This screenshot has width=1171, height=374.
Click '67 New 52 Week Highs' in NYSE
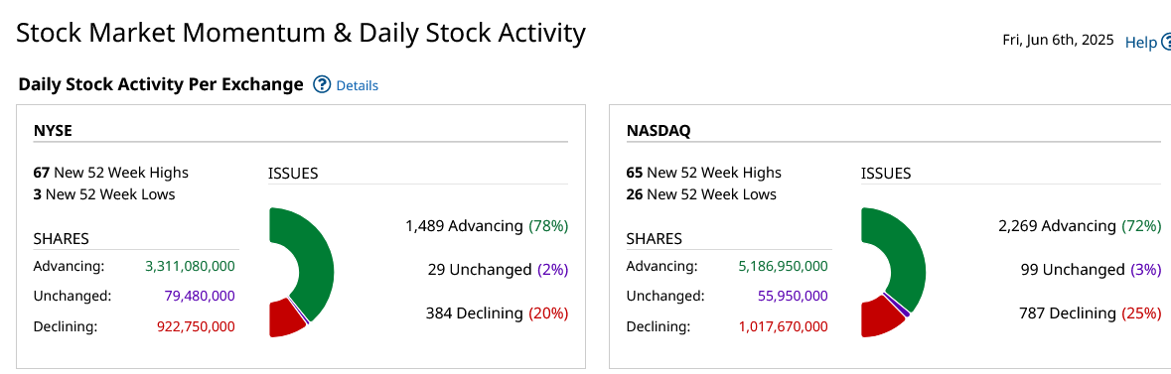coord(111,173)
